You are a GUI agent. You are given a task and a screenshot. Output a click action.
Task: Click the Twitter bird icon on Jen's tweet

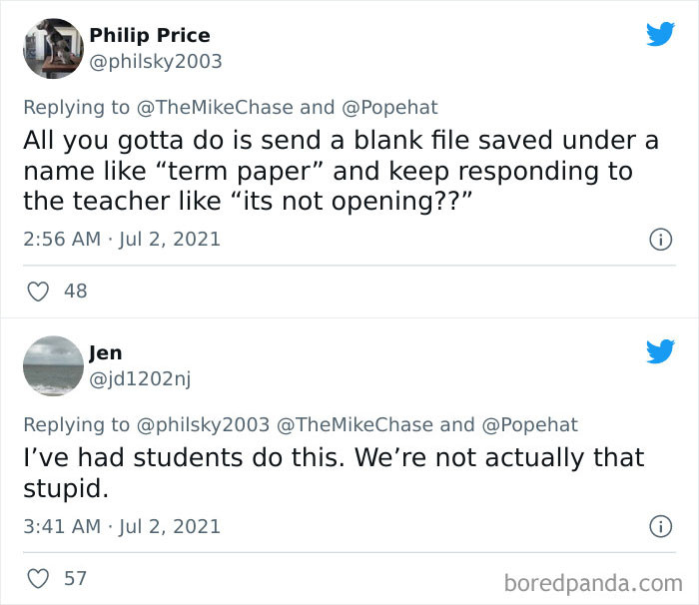click(660, 351)
